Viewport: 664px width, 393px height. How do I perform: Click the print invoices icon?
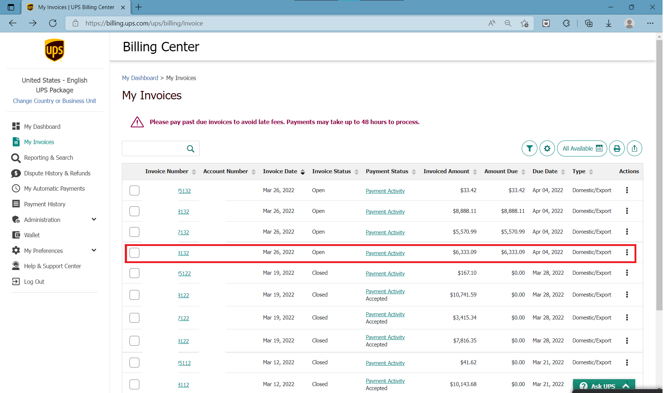617,148
